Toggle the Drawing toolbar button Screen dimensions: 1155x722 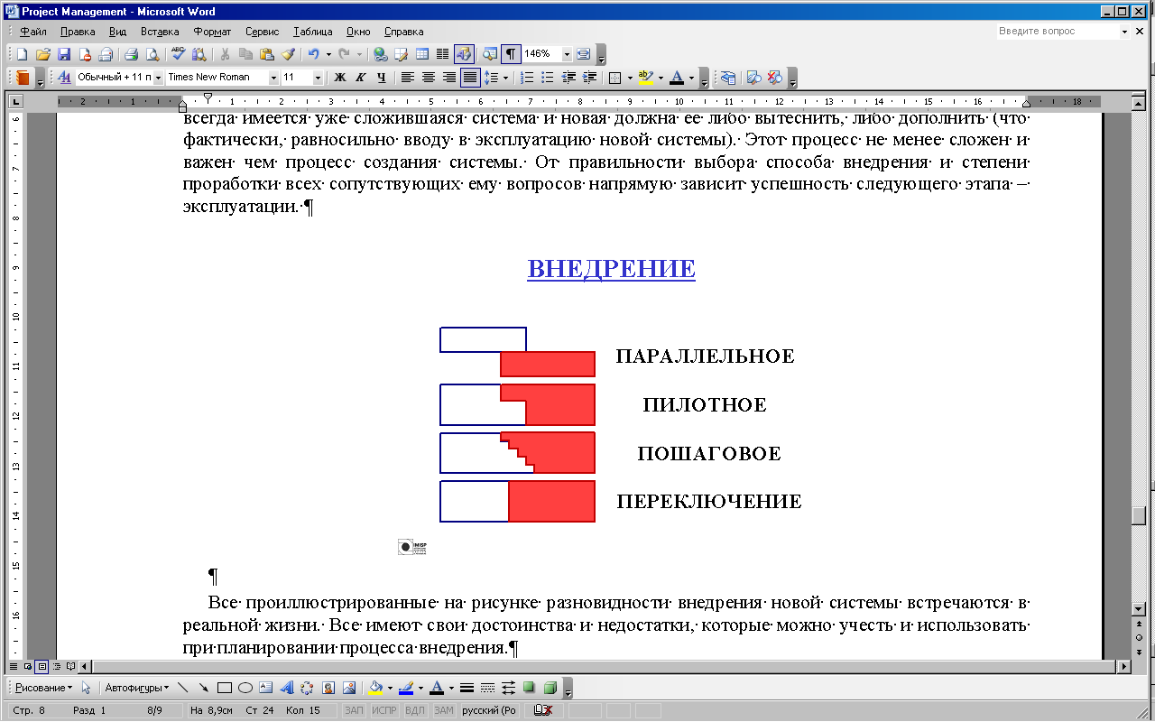coord(464,54)
